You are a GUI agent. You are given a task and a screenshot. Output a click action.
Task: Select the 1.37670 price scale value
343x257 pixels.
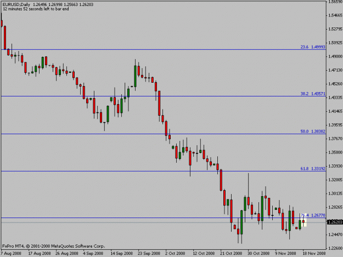(x=335, y=139)
